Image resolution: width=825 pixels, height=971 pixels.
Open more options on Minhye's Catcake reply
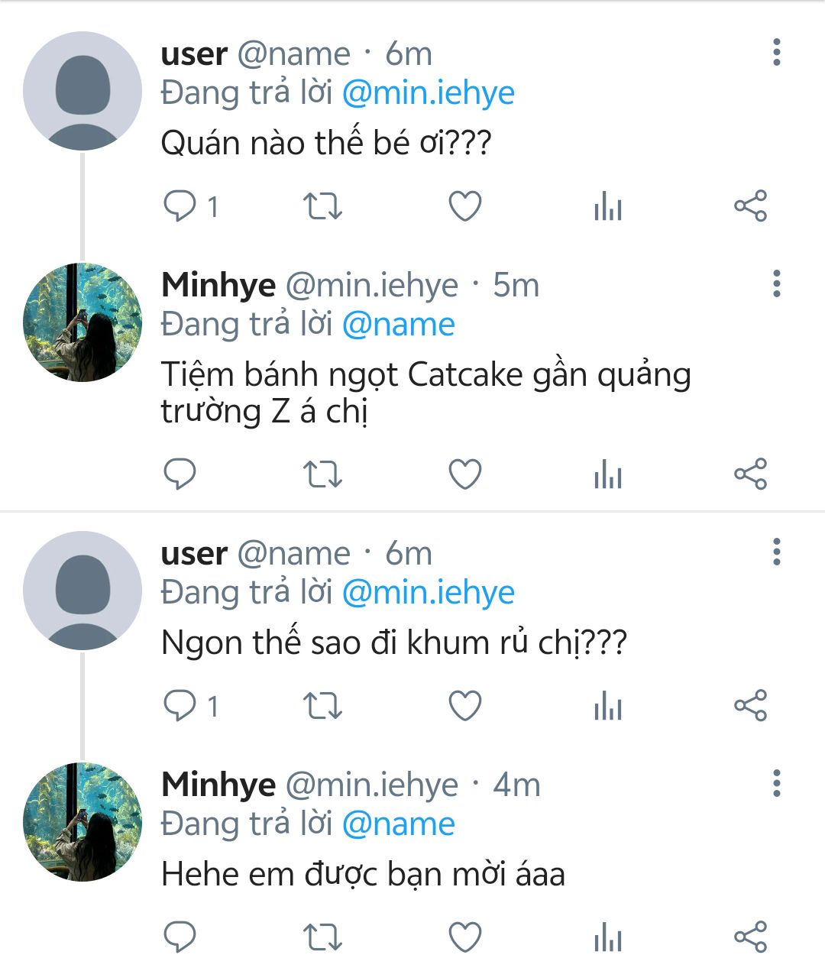[776, 284]
